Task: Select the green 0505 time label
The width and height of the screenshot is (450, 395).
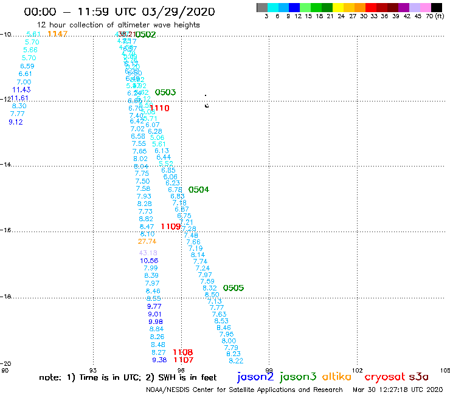Action: click(x=234, y=288)
